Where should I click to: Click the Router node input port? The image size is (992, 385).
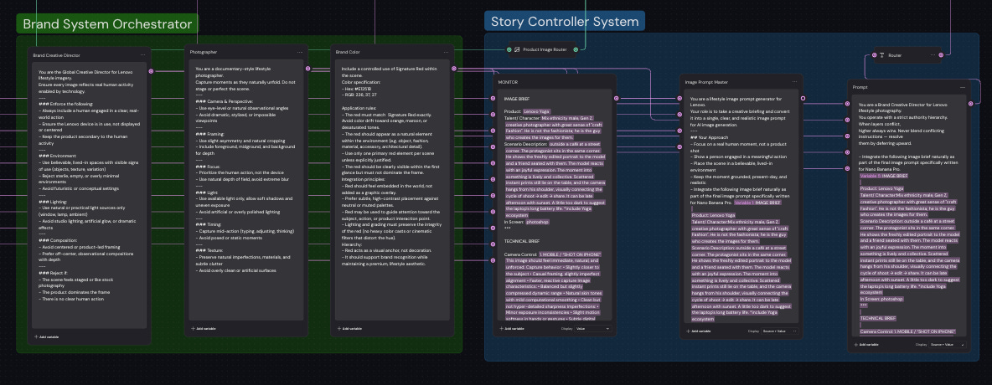[874, 55]
